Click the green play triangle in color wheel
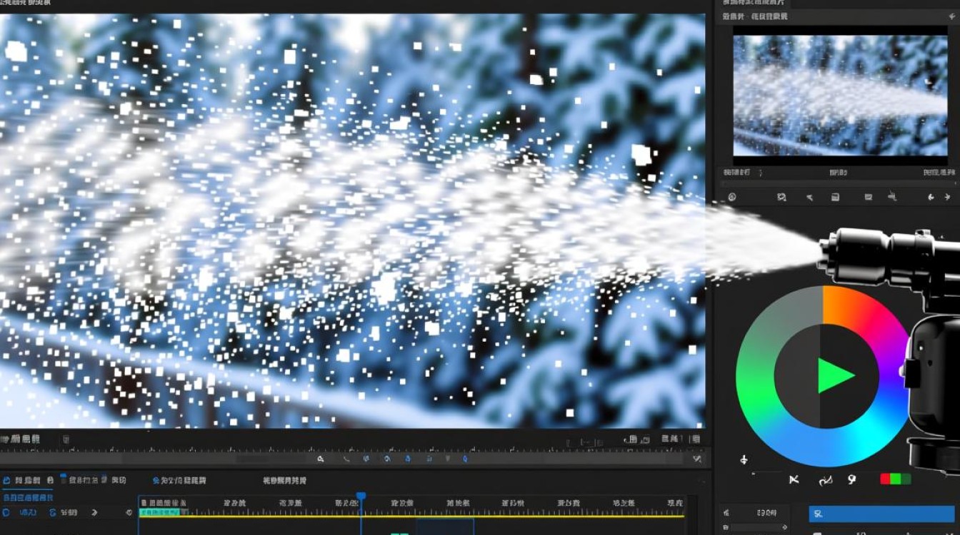The width and height of the screenshot is (960, 535). [834, 375]
